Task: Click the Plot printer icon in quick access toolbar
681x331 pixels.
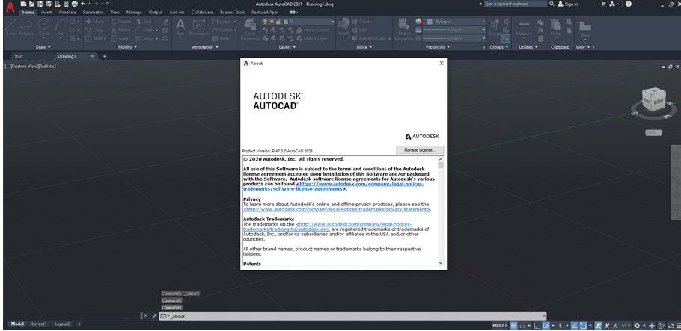Action: pyautogui.click(x=75, y=4)
